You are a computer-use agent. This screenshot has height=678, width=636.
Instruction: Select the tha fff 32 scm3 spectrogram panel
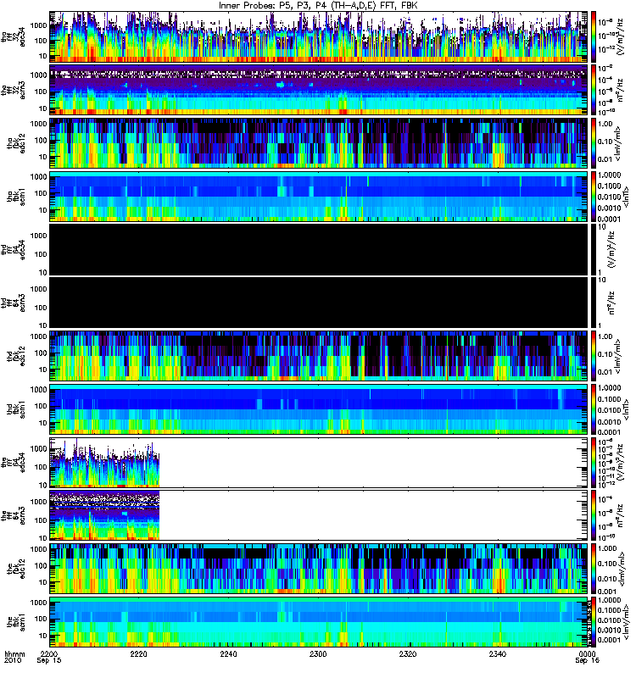(319, 91)
